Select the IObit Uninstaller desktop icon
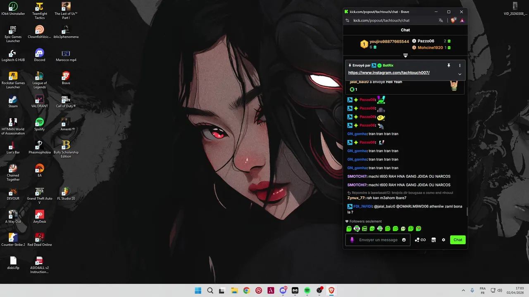This screenshot has width=529, height=297. point(13,9)
